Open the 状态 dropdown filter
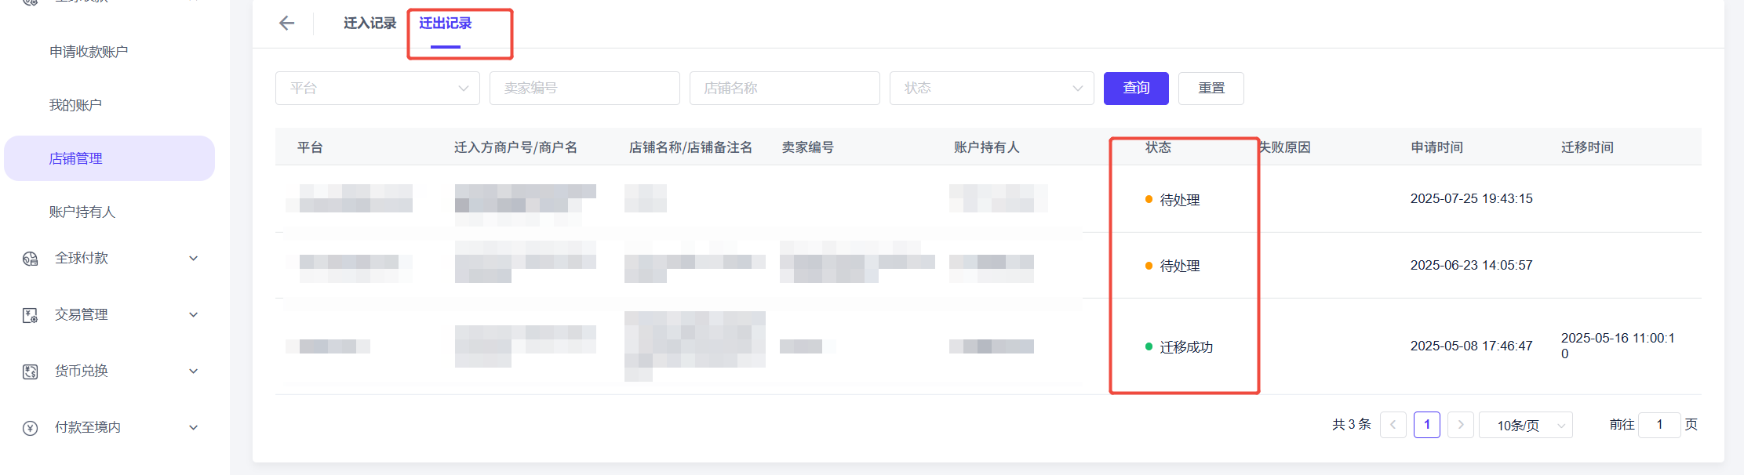Screen dimensions: 1744x475 pos(991,89)
